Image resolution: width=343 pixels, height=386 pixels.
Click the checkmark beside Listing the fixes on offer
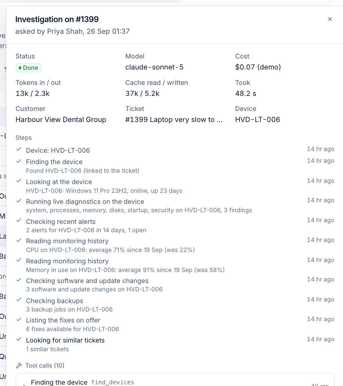(19, 320)
